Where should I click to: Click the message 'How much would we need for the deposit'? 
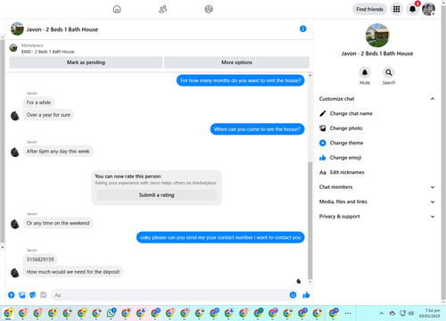pos(73,272)
